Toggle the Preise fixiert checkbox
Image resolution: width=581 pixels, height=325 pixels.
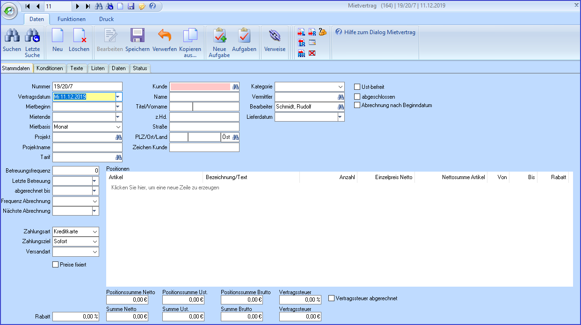tap(56, 265)
